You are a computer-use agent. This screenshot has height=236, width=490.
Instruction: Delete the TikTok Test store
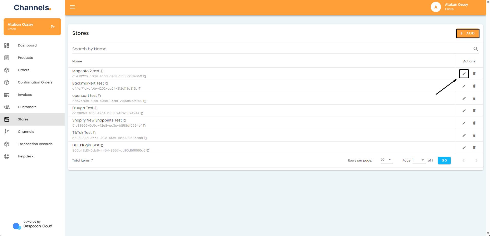pyautogui.click(x=474, y=135)
